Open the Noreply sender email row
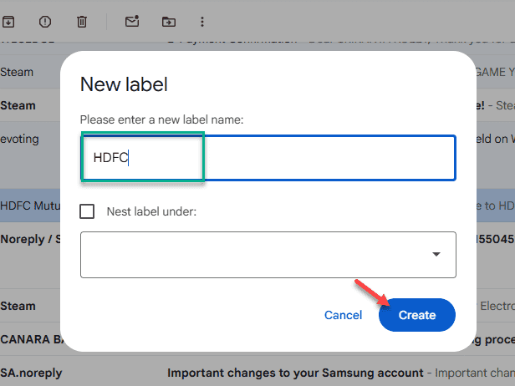 pyautogui.click(x=257, y=256)
